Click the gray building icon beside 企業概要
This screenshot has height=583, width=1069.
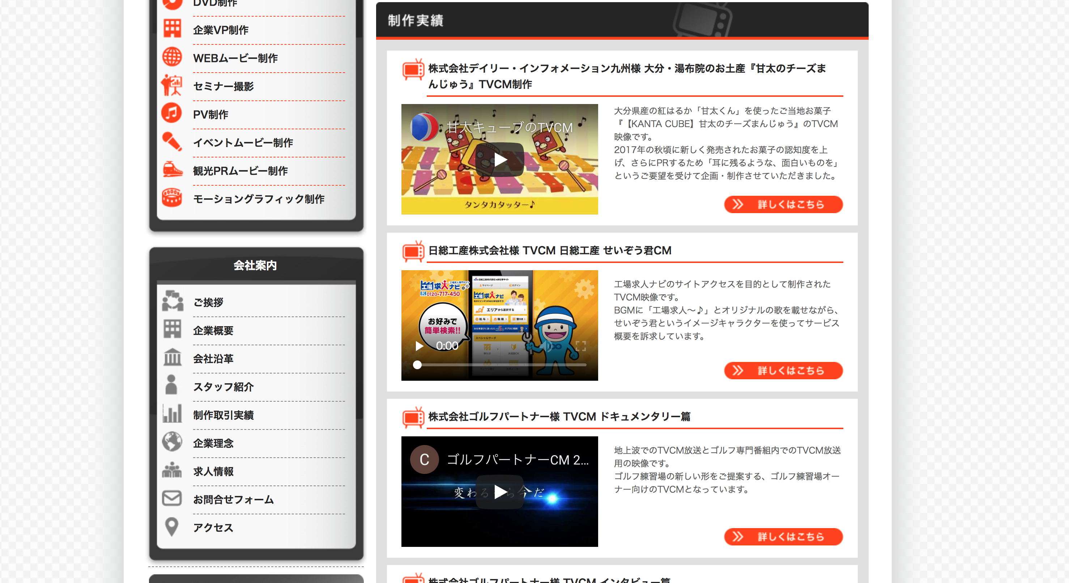[172, 329]
